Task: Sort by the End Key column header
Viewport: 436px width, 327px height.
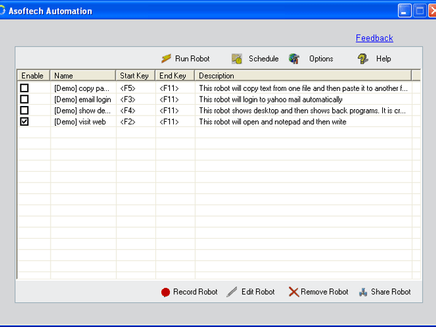Action: point(175,76)
